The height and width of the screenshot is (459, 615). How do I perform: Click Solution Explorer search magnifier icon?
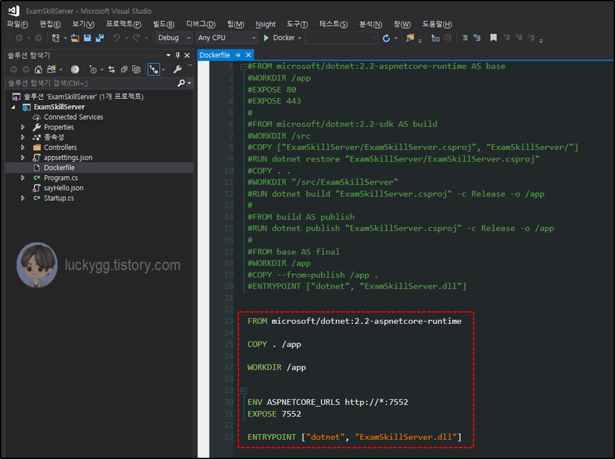(181, 83)
